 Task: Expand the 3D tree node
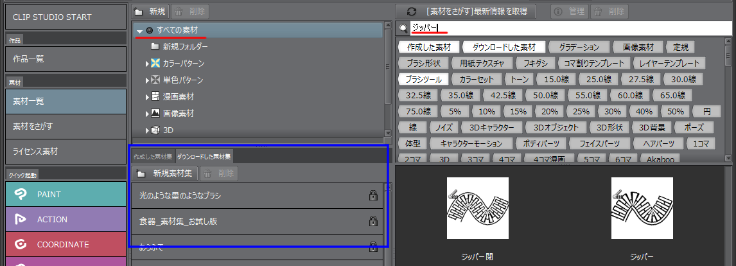click(147, 130)
